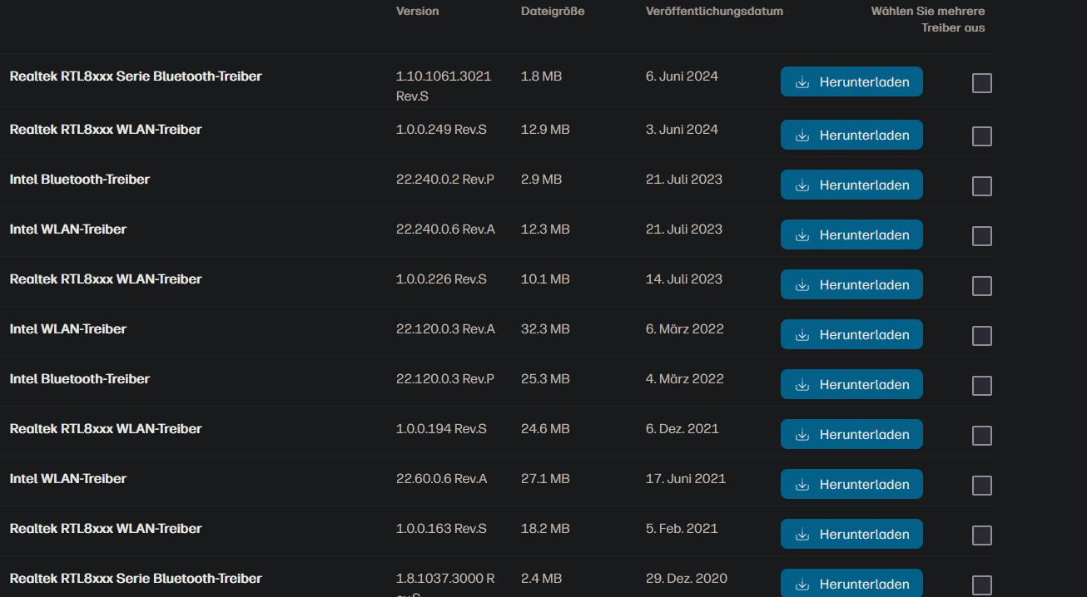The image size is (1087, 597).
Task: Tick checkbox for Realtek Bluetooth driver 1.10.1061.3021
Action: click(x=982, y=83)
